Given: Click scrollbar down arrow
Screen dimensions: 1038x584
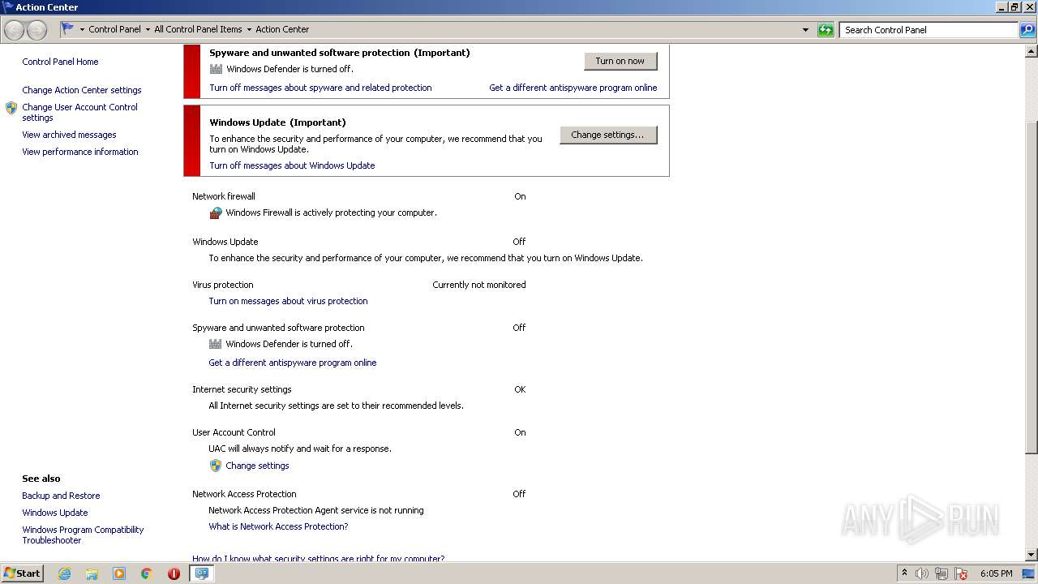Looking at the screenshot, I should 1032,555.
